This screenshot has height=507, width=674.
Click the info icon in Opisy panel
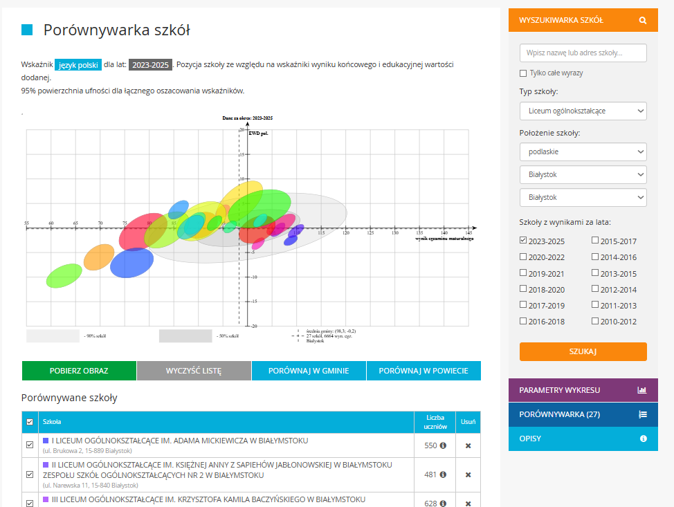coord(643,439)
